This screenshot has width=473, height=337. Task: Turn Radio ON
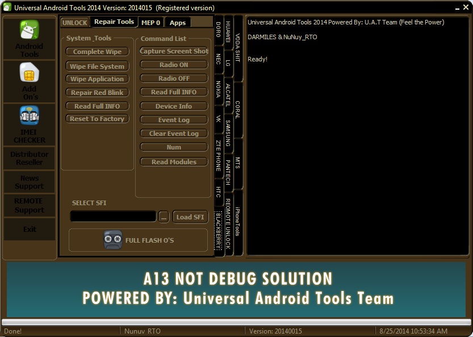pos(174,65)
